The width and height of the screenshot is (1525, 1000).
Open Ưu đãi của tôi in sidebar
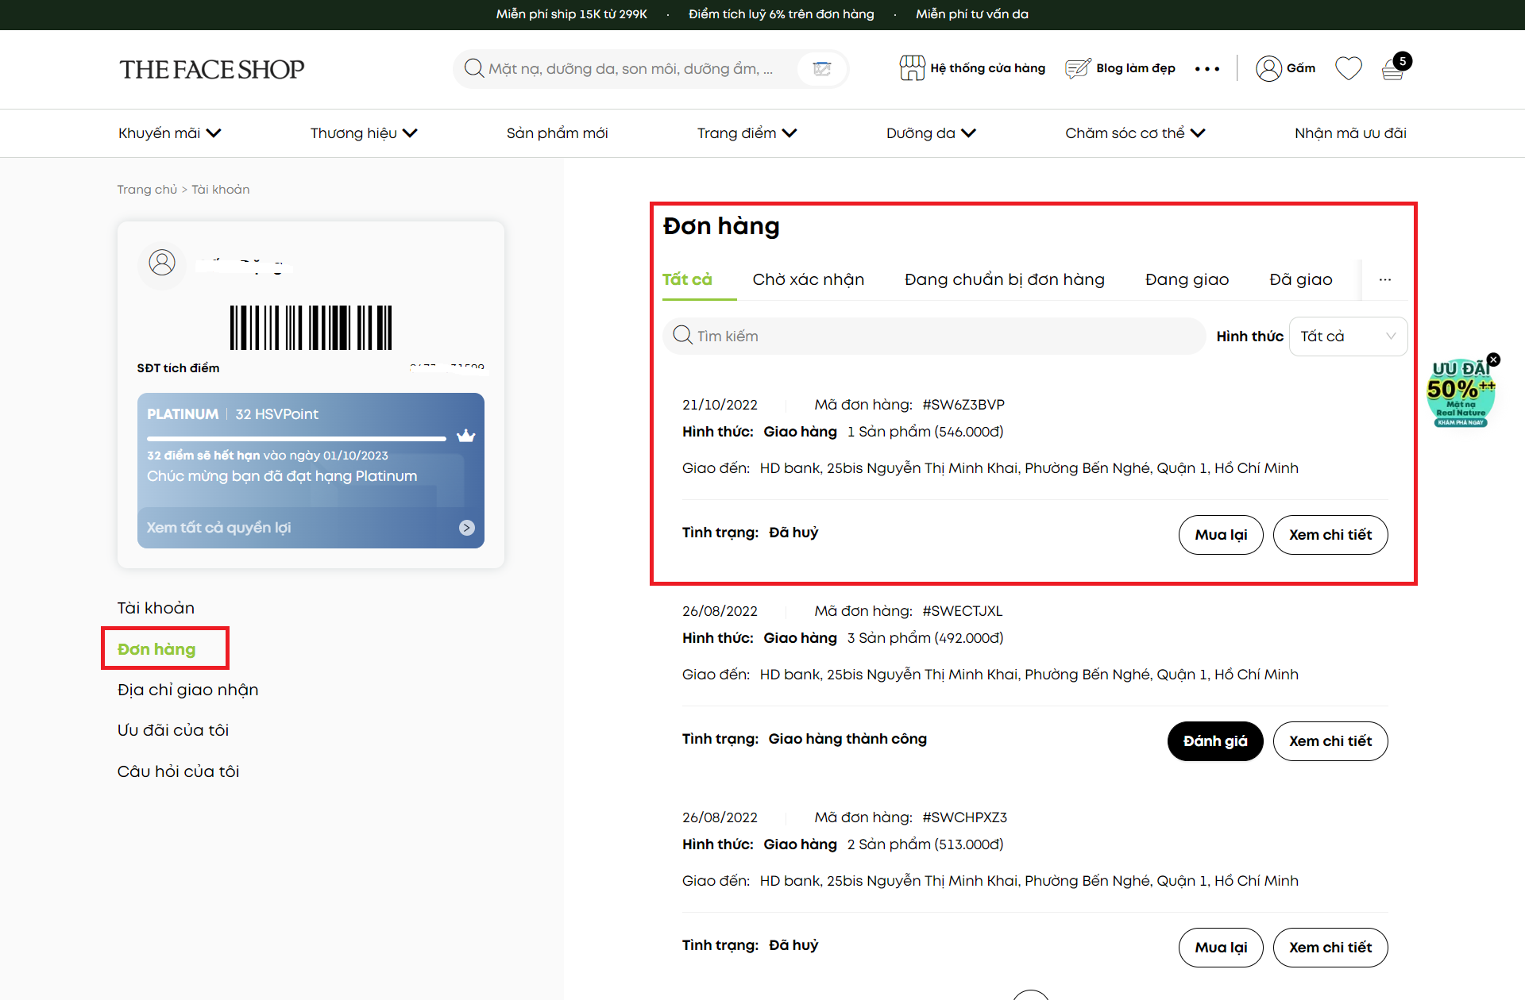pyautogui.click(x=173, y=730)
